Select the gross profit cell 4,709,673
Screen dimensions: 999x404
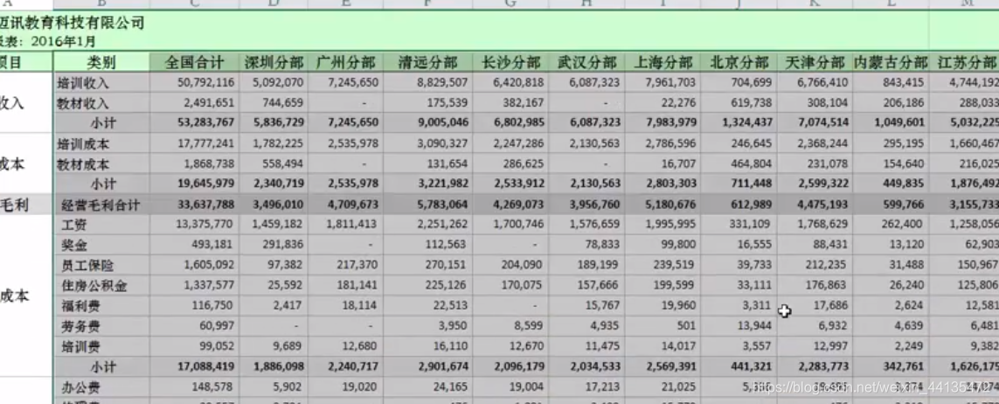[345, 205]
